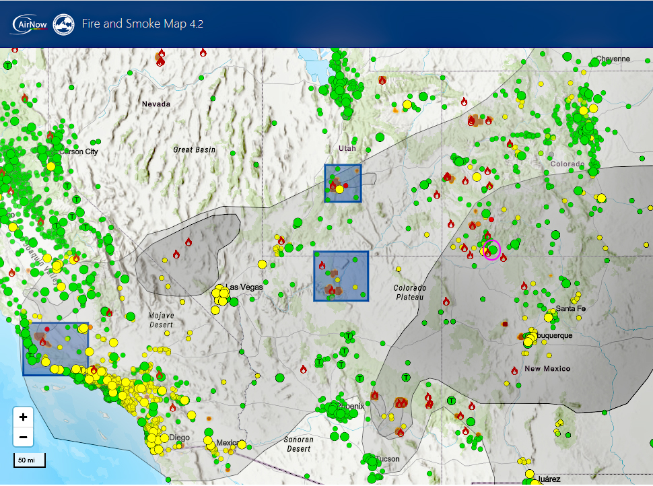
Task: Click the "Tucson" city label
Action: pyautogui.click(x=388, y=459)
